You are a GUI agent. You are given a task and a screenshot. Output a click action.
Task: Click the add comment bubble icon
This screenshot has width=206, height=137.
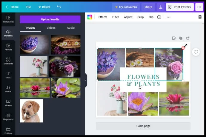pyautogui.click(x=196, y=52)
